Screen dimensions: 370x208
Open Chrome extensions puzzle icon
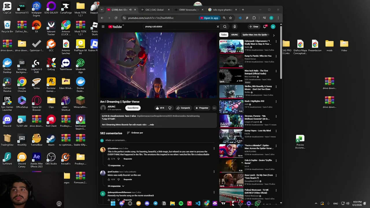[x=254, y=18]
